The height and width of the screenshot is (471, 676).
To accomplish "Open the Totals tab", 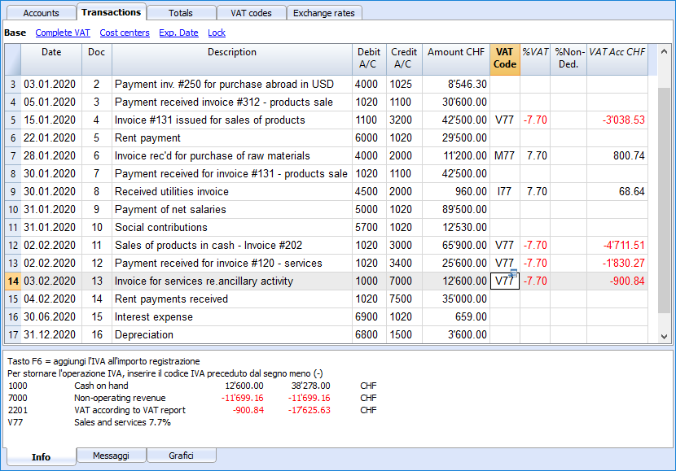I will tap(180, 12).
